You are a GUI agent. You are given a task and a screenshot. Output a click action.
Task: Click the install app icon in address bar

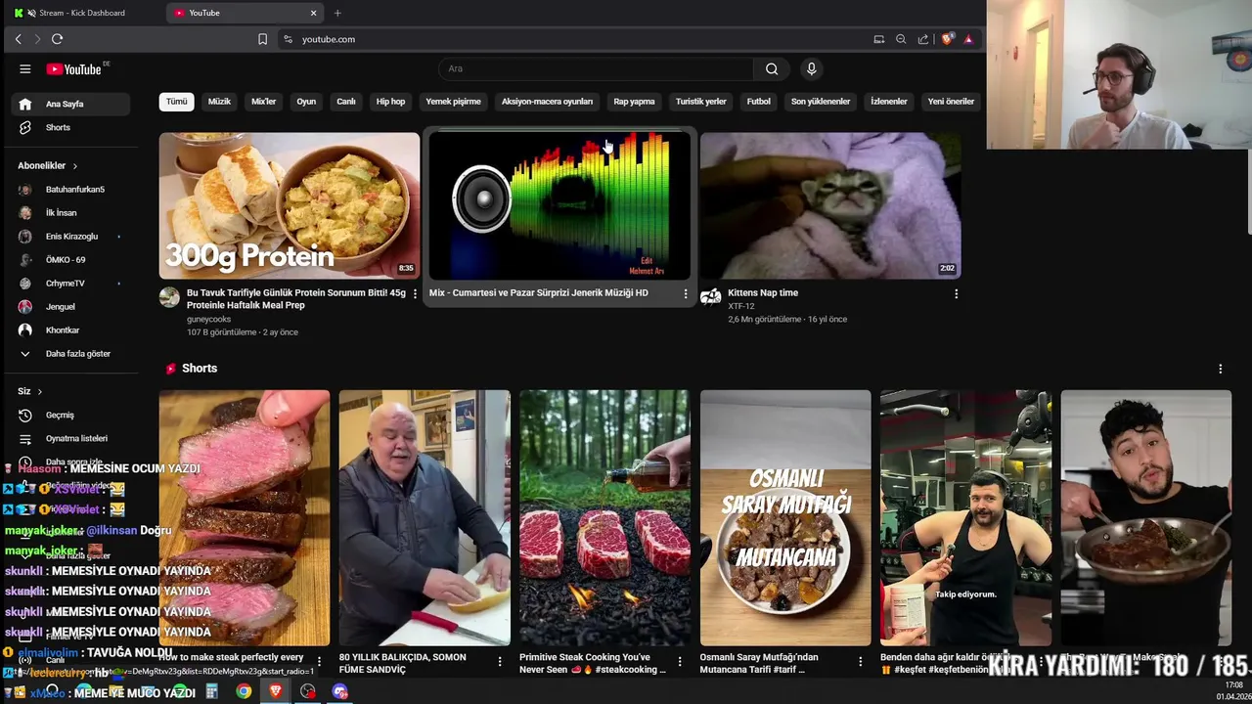tap(878, 39)
